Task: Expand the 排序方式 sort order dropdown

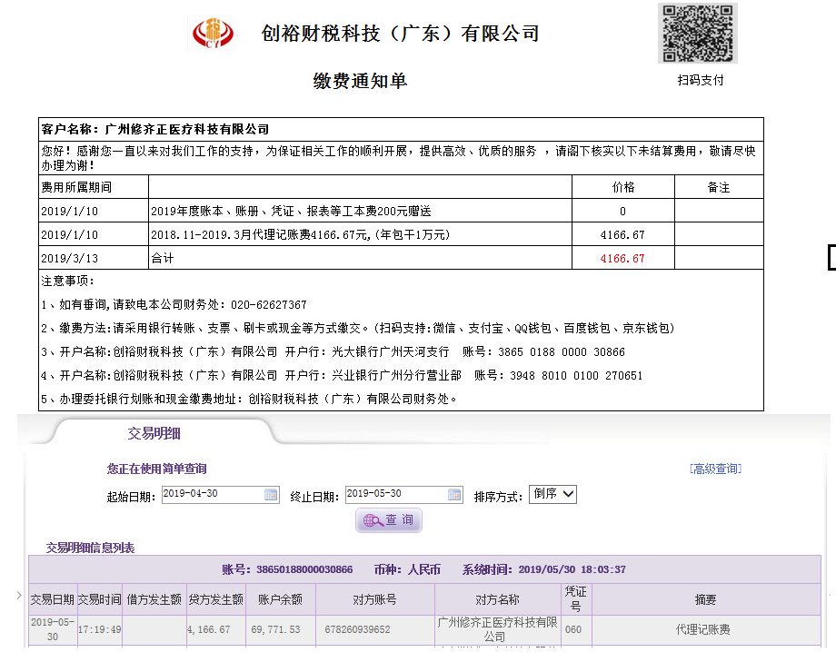Action: tap(552, 494)
